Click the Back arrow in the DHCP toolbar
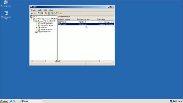Screen dimensions: 183x103 point(32,13)
